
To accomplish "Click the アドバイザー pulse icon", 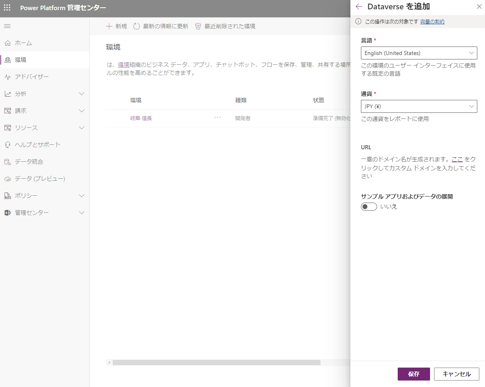I will point(7,77).
